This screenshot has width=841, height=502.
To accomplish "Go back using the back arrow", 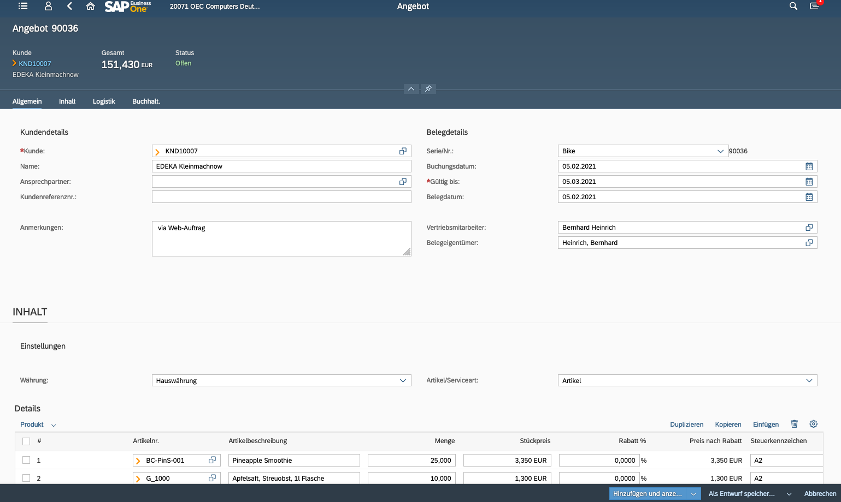I will click(69, 7).
